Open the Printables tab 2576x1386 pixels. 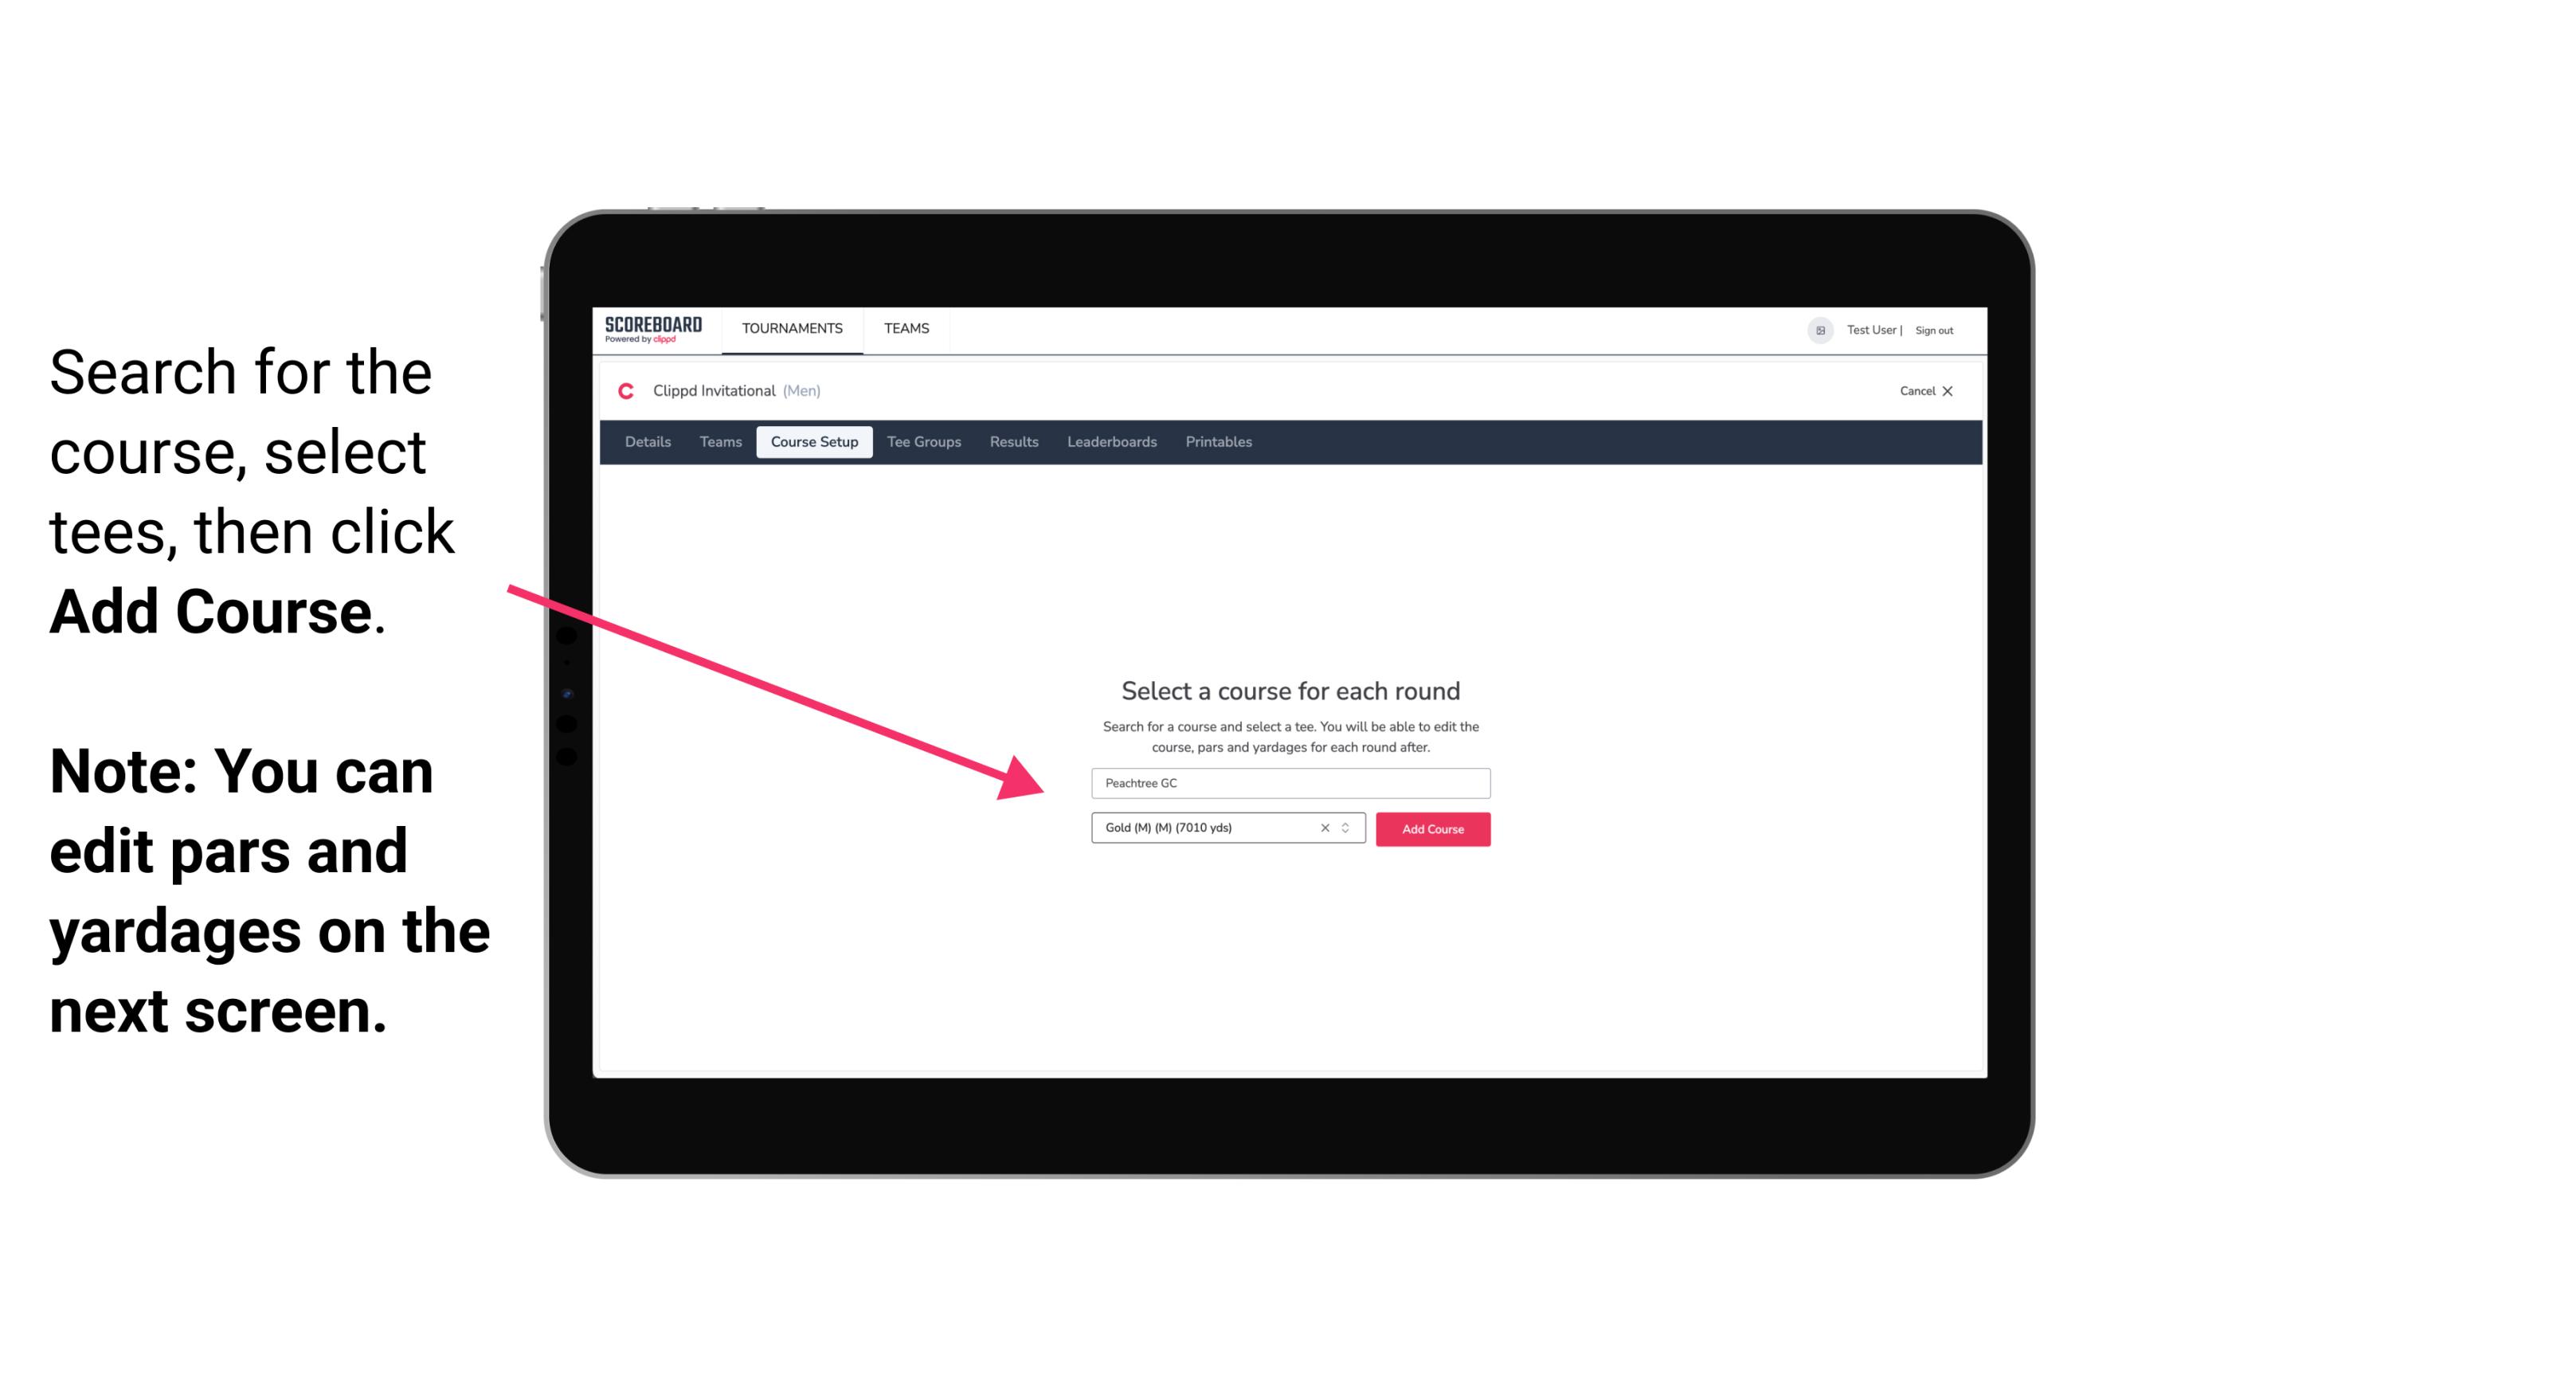pyautogui.click(x=1219, y=442)
